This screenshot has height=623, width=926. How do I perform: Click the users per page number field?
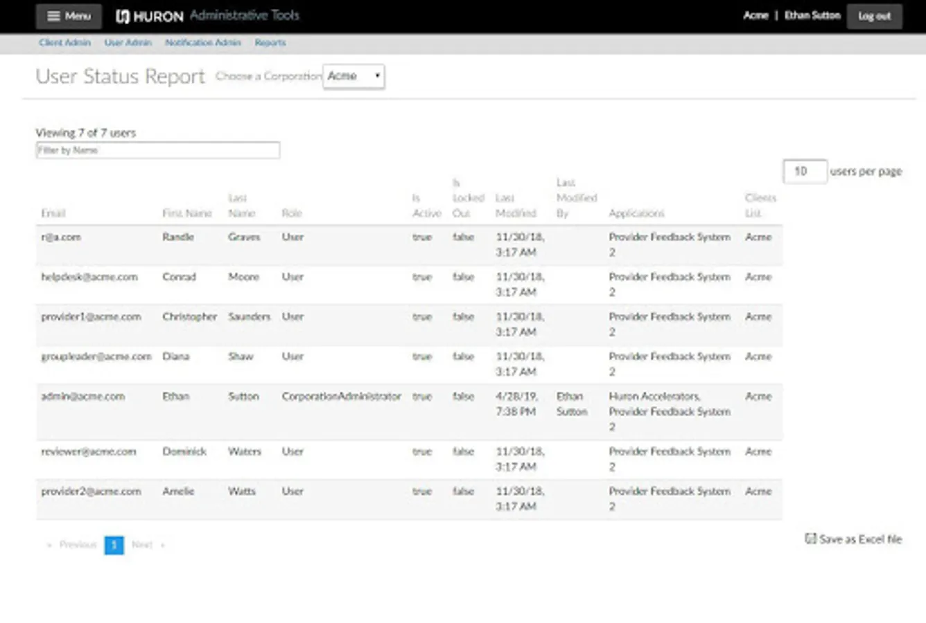[x=804, y=171]
